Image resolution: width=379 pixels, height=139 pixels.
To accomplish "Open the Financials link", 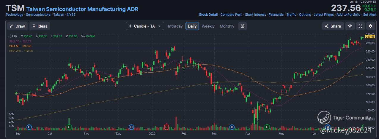I will 276,15.
